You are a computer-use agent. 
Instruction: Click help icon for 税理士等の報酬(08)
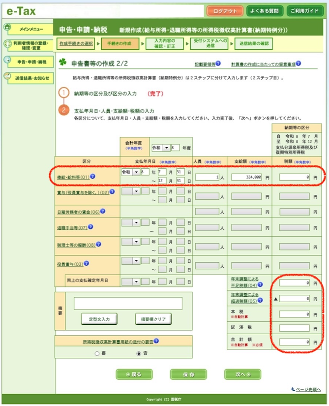[x=98, y=244]
